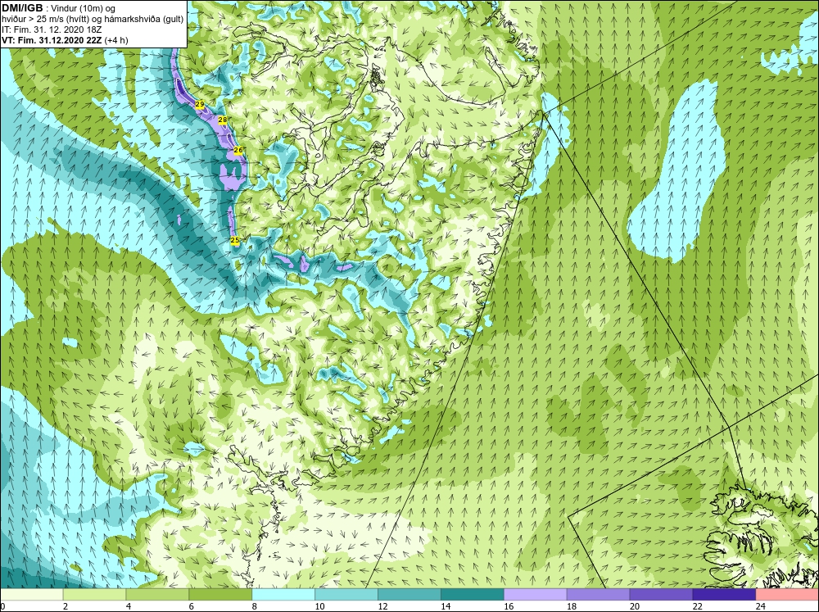Click the legend scale value 24
819x612 pixels.
point(761,606)
